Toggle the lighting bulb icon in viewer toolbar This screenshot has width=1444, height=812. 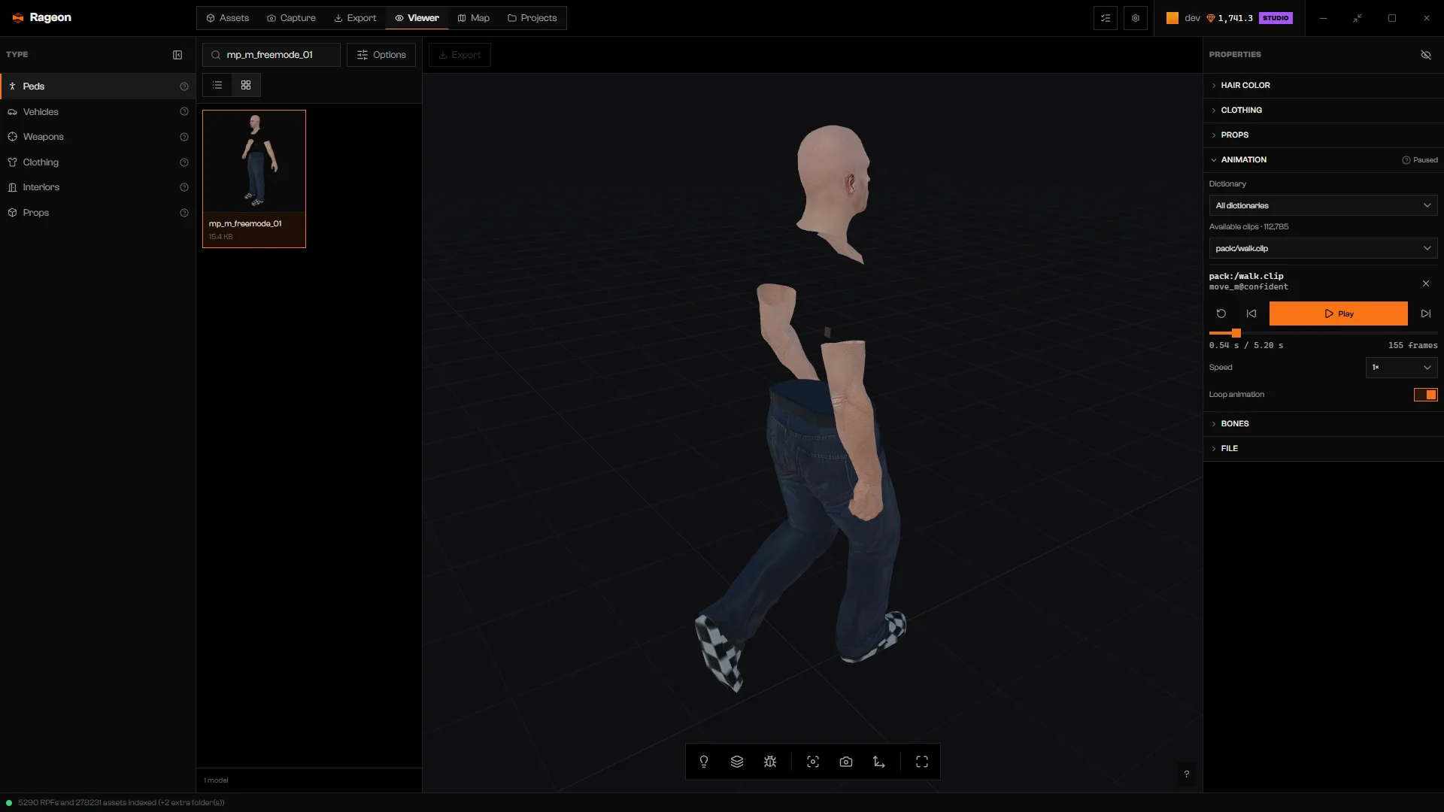(704, 762)
